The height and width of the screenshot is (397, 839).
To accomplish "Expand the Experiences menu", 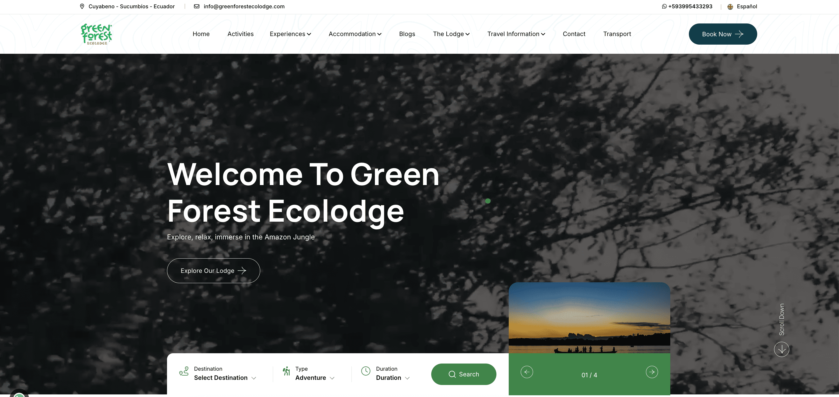I will click(291, 34).
